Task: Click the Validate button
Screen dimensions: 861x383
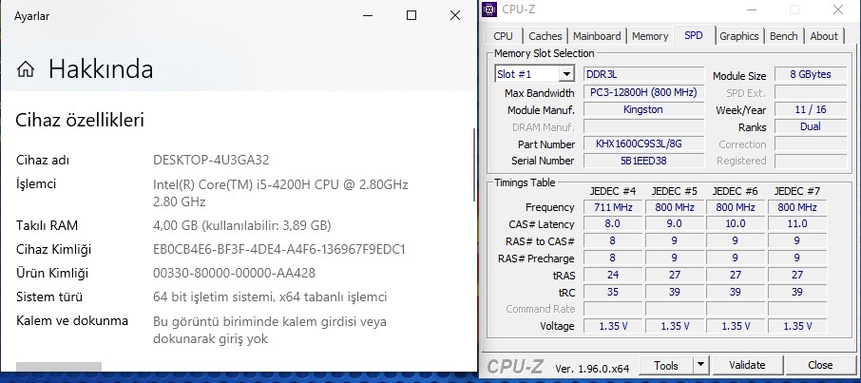Action: 747,365
